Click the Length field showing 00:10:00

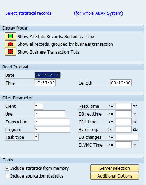(x=121, y=83)
